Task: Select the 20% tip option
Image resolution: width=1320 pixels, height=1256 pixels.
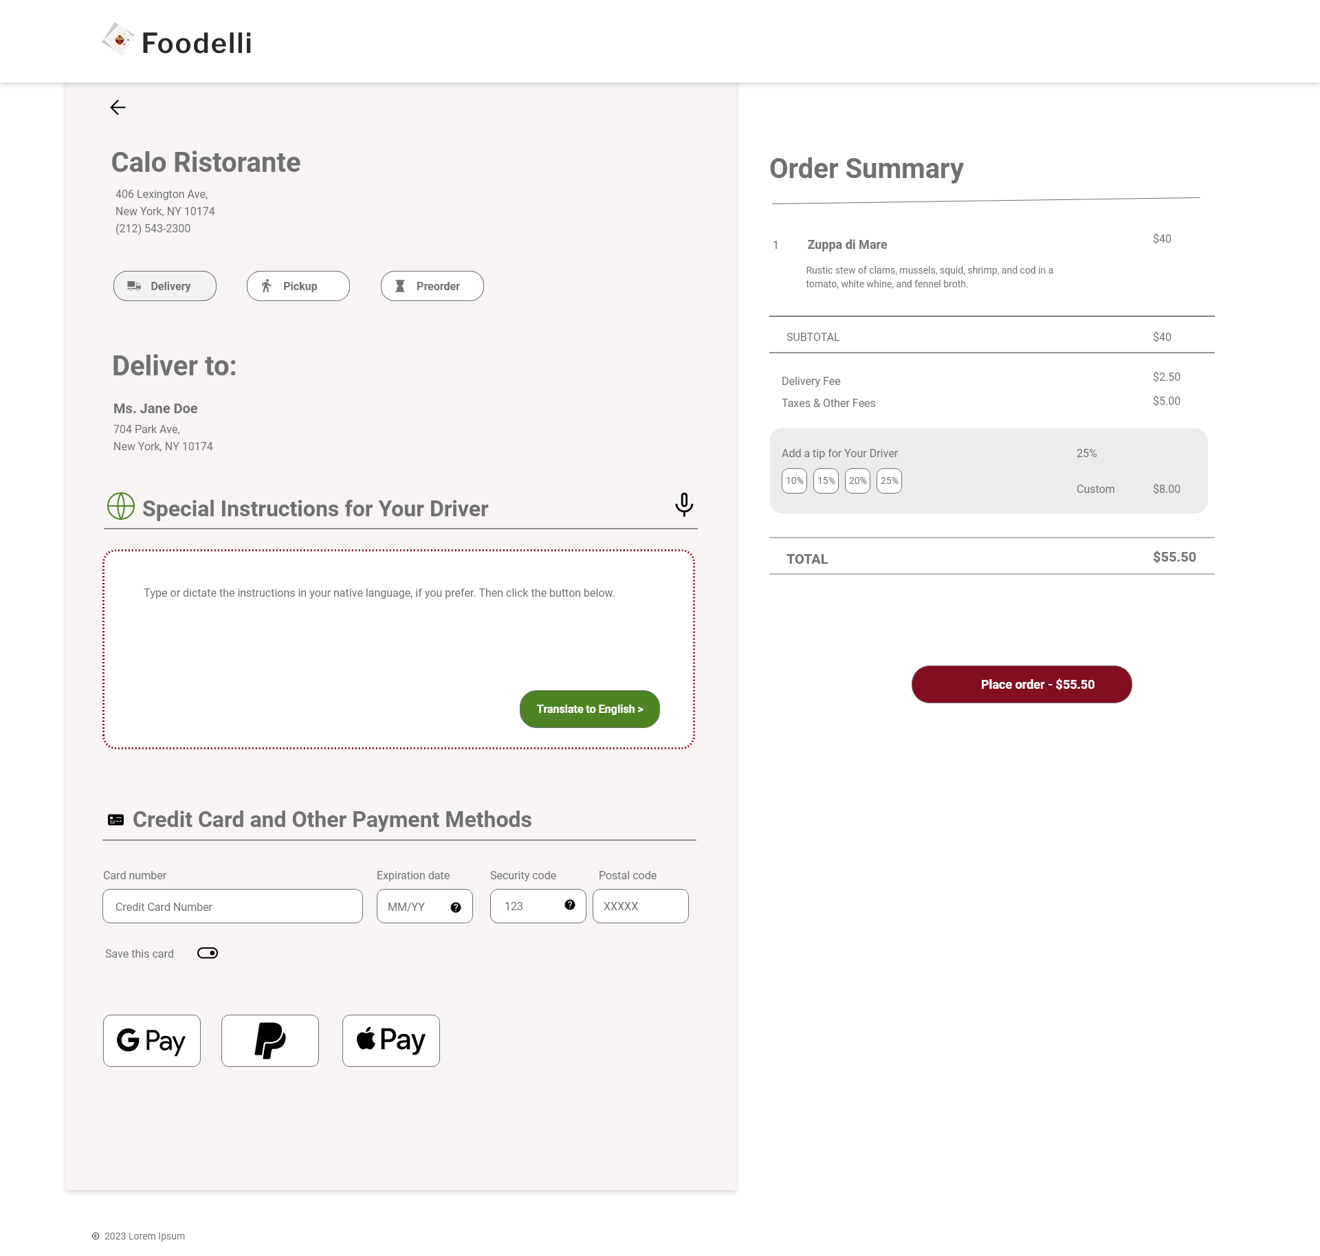Action: (858, 481)
